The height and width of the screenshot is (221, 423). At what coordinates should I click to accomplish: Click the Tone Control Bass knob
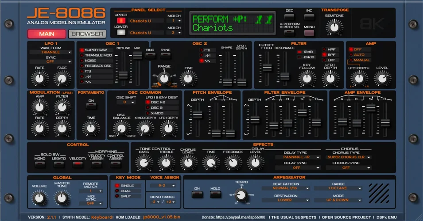click(144, 163)
